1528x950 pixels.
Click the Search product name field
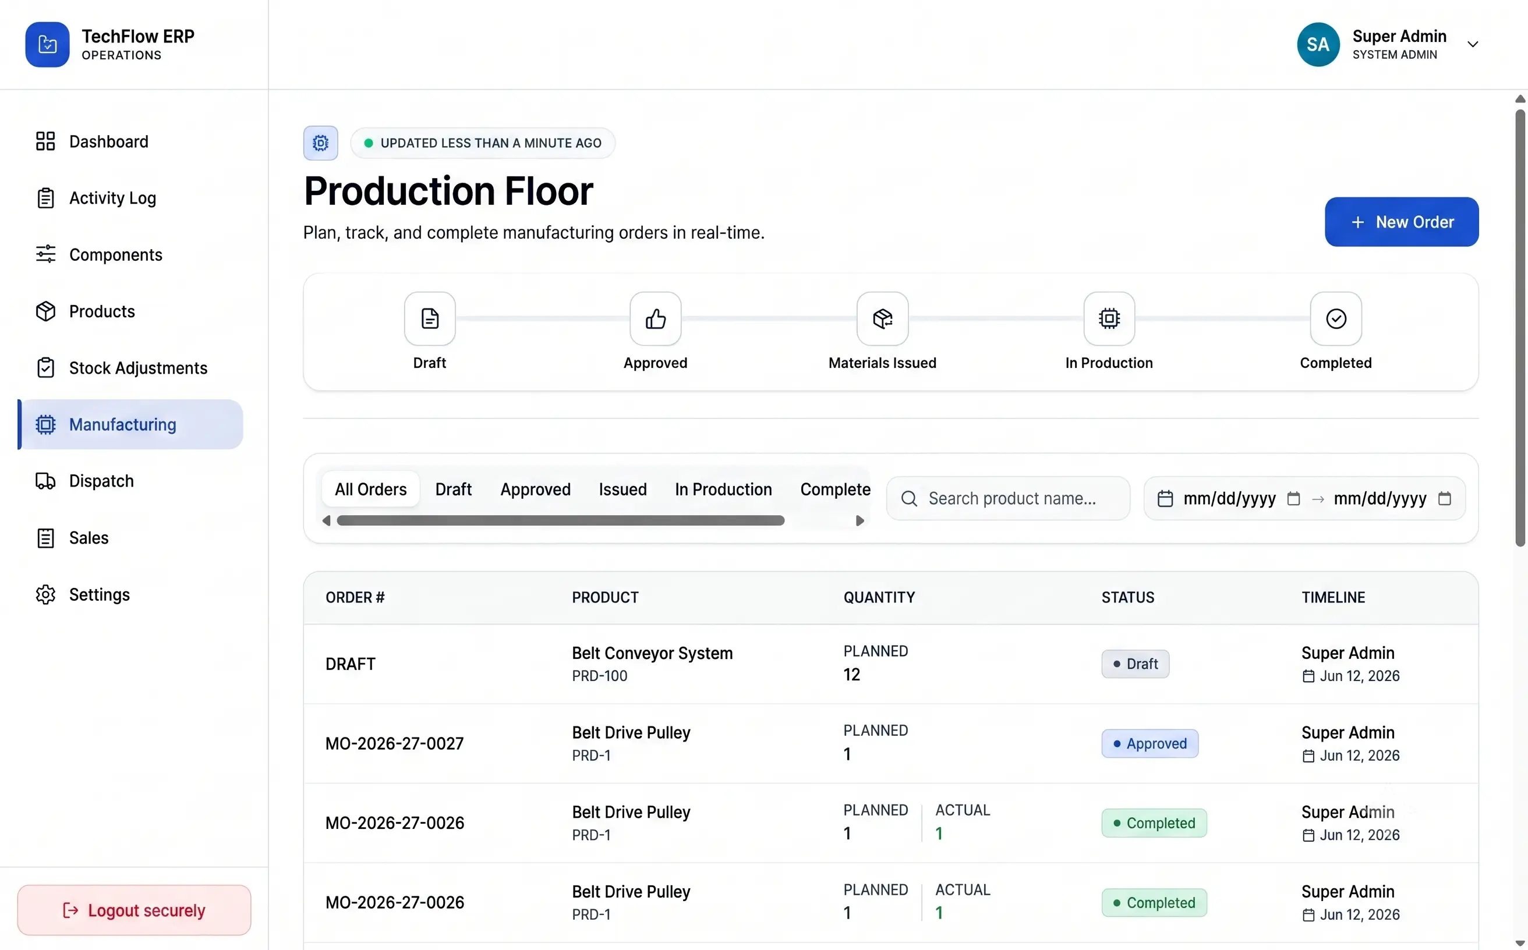click(x=1008, y=498)
